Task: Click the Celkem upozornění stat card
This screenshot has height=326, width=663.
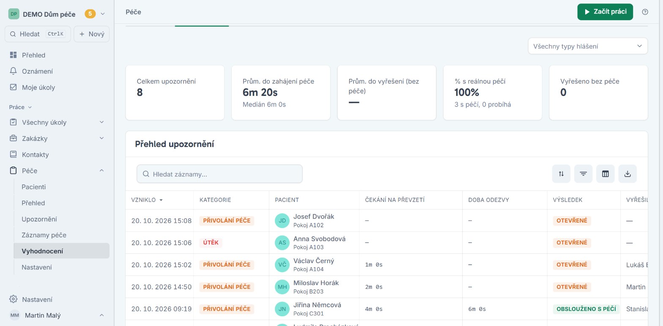Action: click(175, 93)
